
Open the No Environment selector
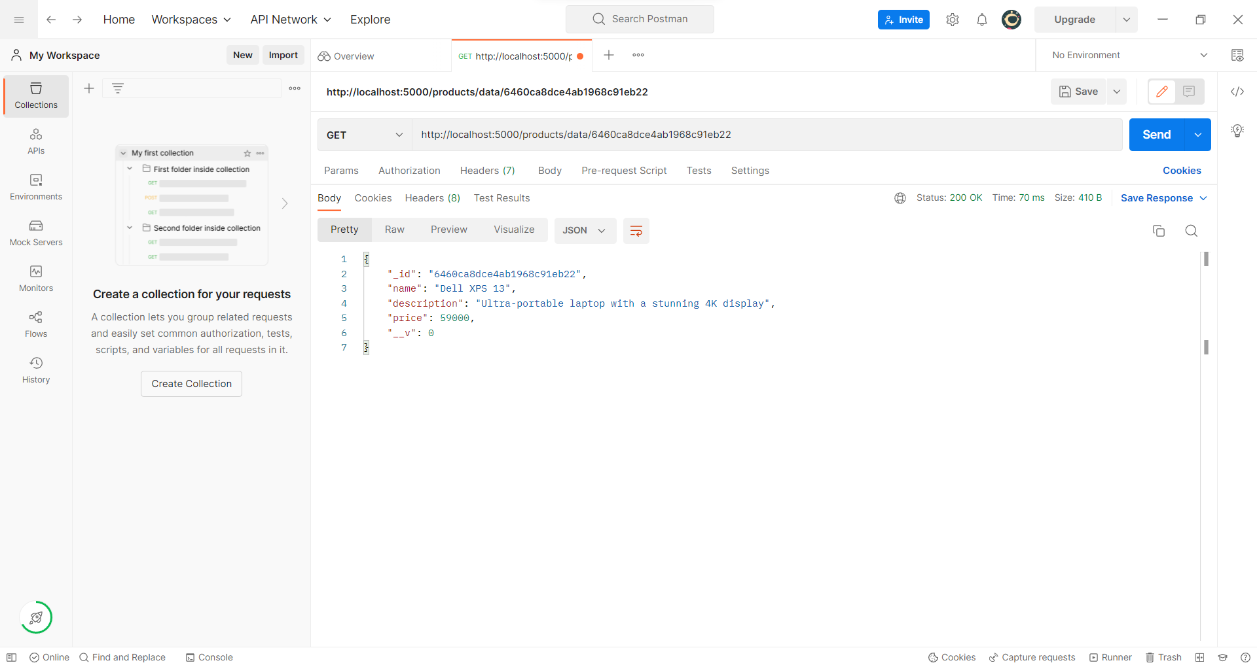click(x=1129, y=55)
